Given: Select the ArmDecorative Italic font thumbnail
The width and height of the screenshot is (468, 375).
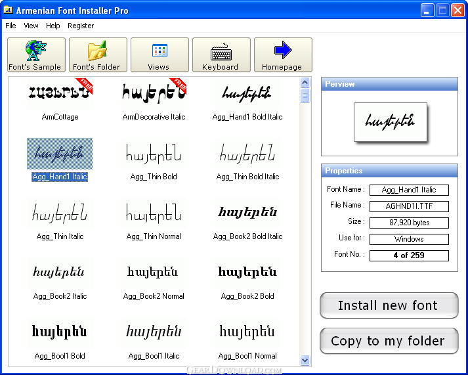Looking at the screenshot, I should point(154,93).
